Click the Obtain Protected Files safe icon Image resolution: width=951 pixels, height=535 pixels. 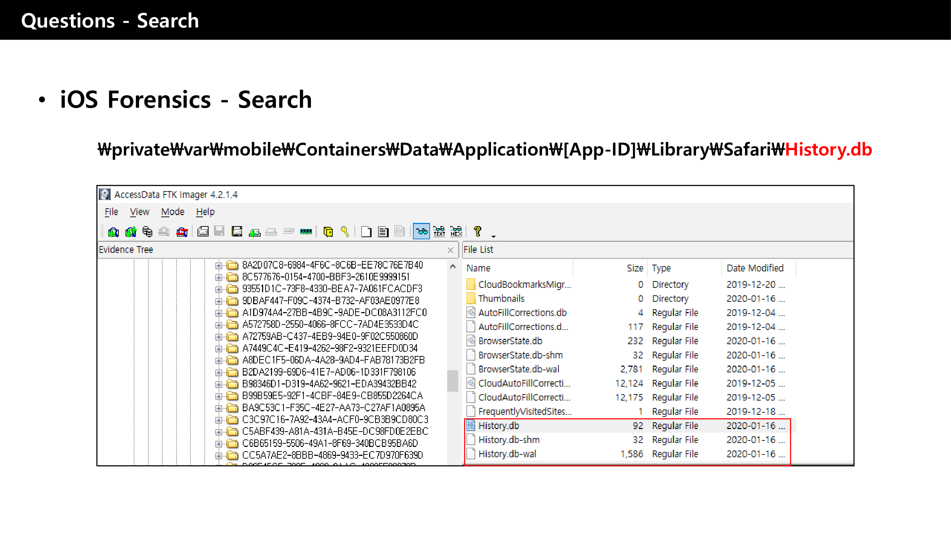[328, 232]
